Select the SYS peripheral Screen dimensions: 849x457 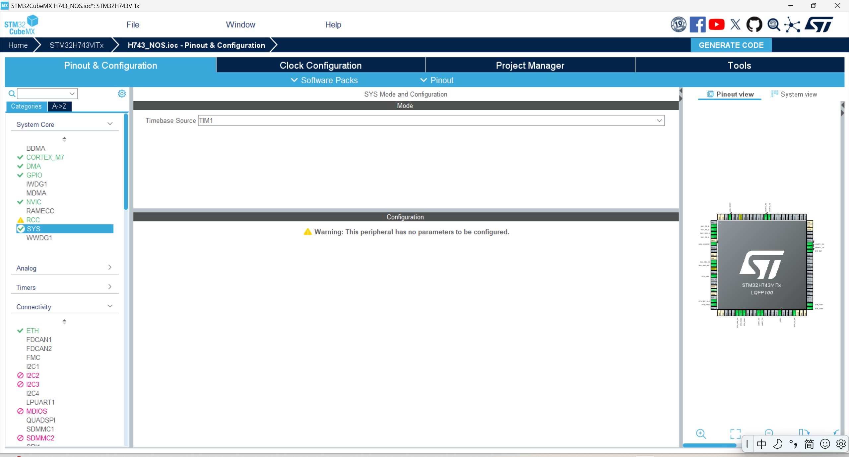pos(65,228)
